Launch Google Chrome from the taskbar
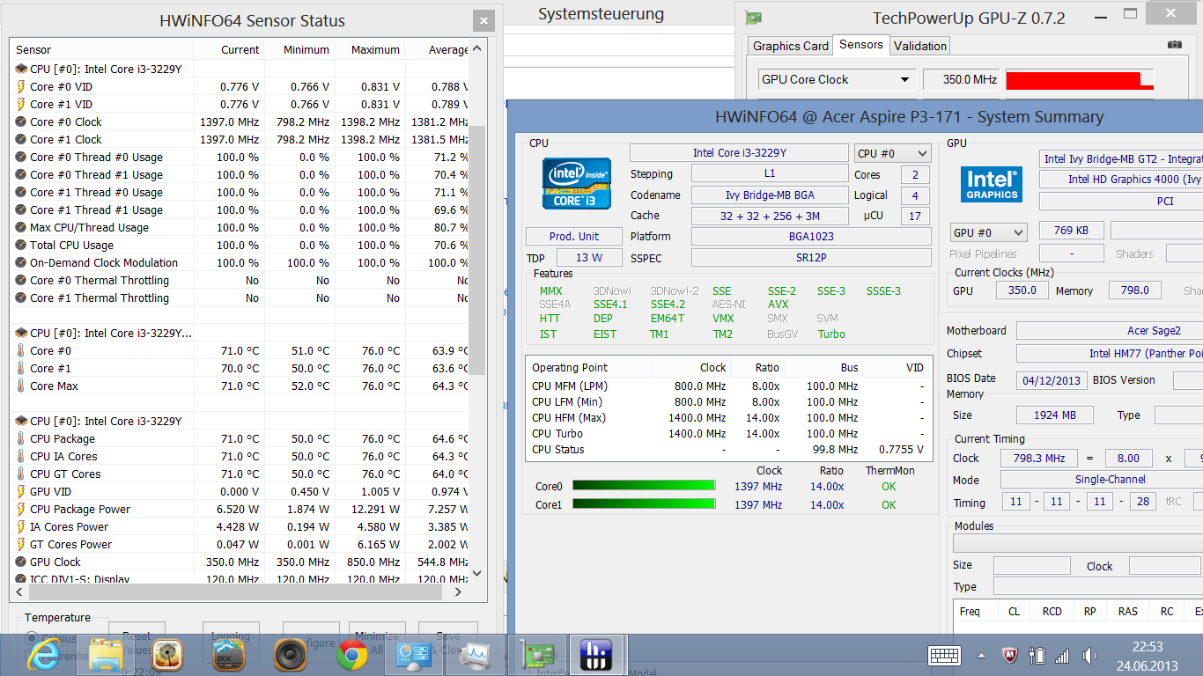The image size is (1203, 676). point(351,654)
